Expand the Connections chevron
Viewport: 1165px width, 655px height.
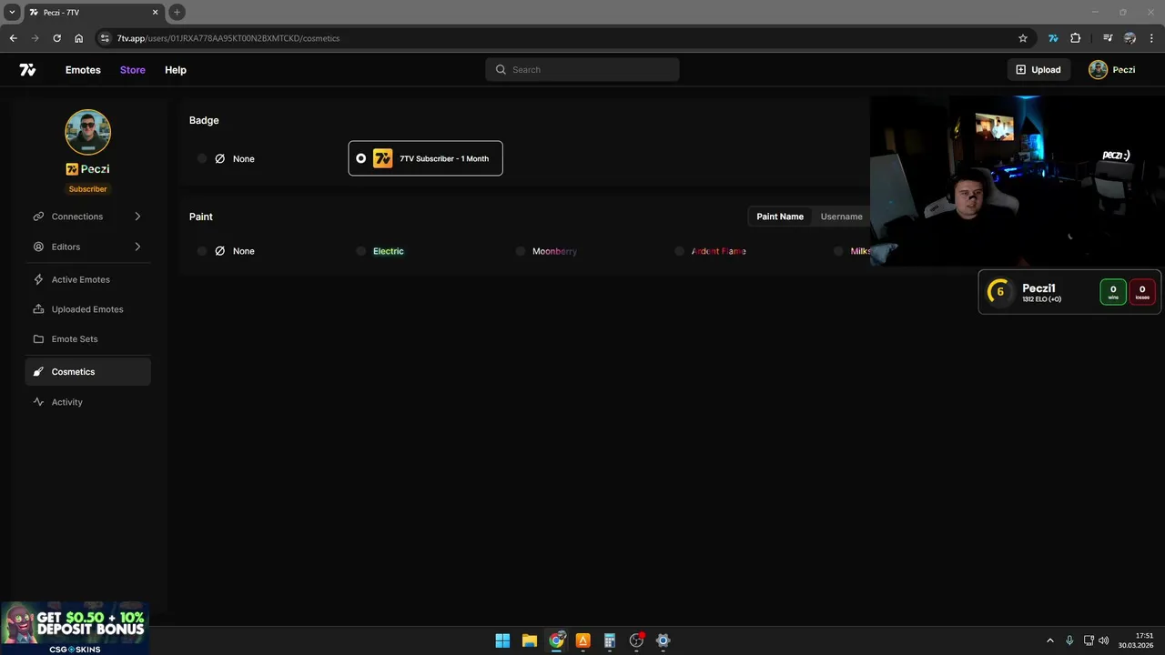137,217
